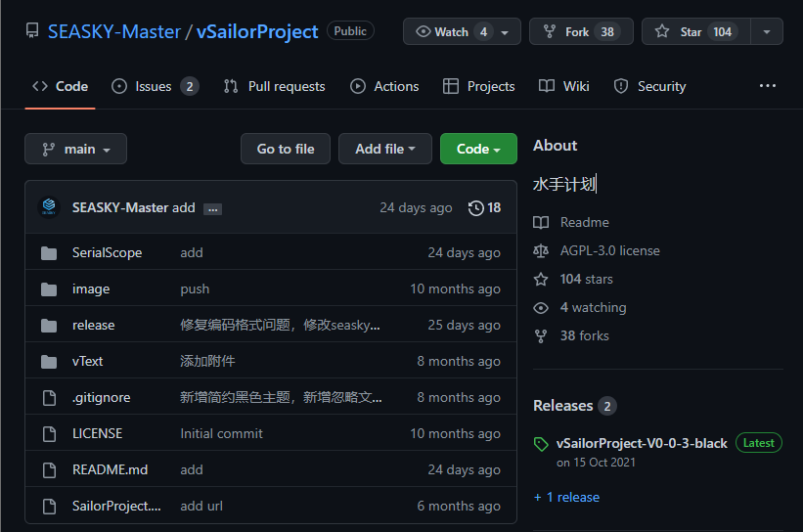Open the SerialScope folder
Viewport: 803px width, 532px height.
[107, 253]
